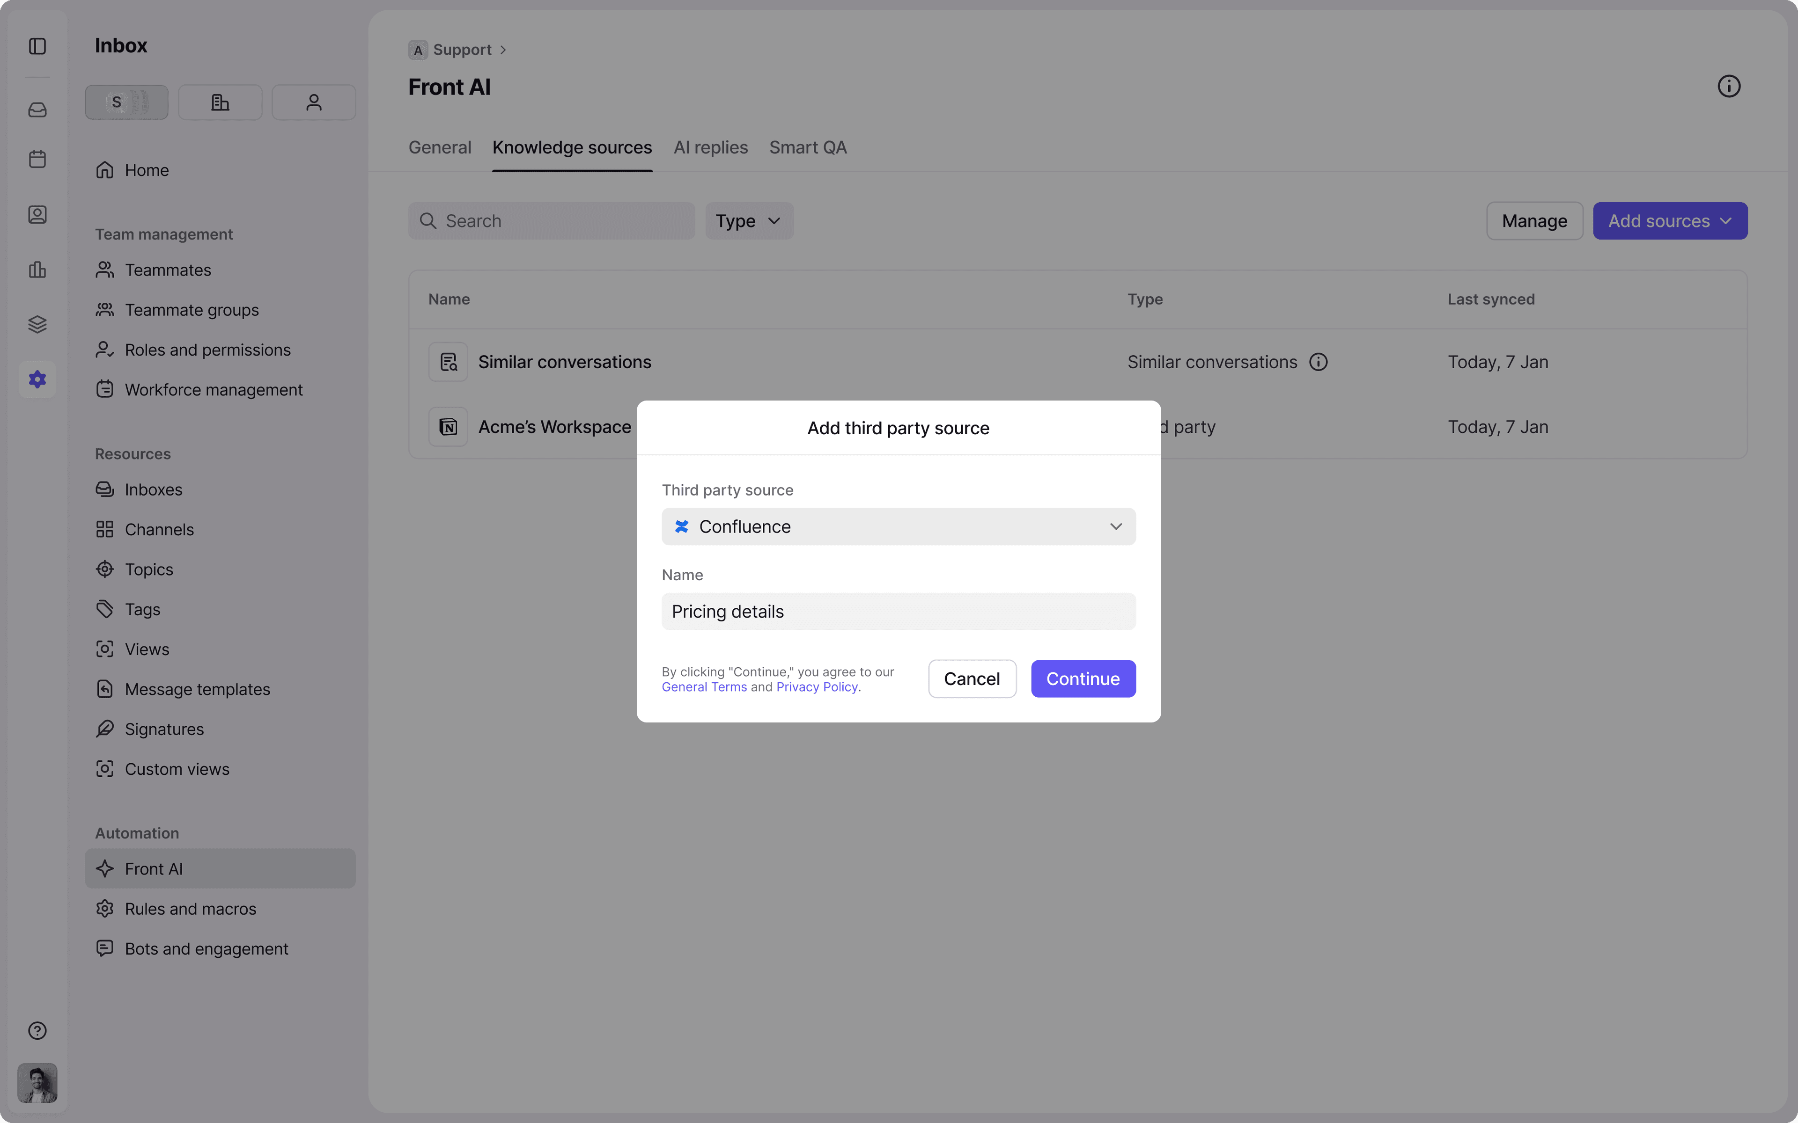Open the contacts icon in the left rail
Image resolution: width=1798 pixels, height=1123 pixels.
point(37,215)
